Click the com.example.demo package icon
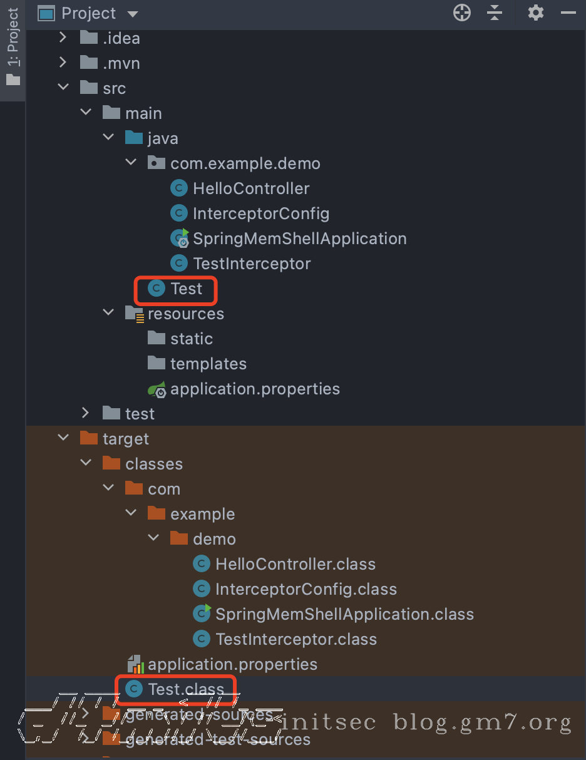 (x=157, y=163)
